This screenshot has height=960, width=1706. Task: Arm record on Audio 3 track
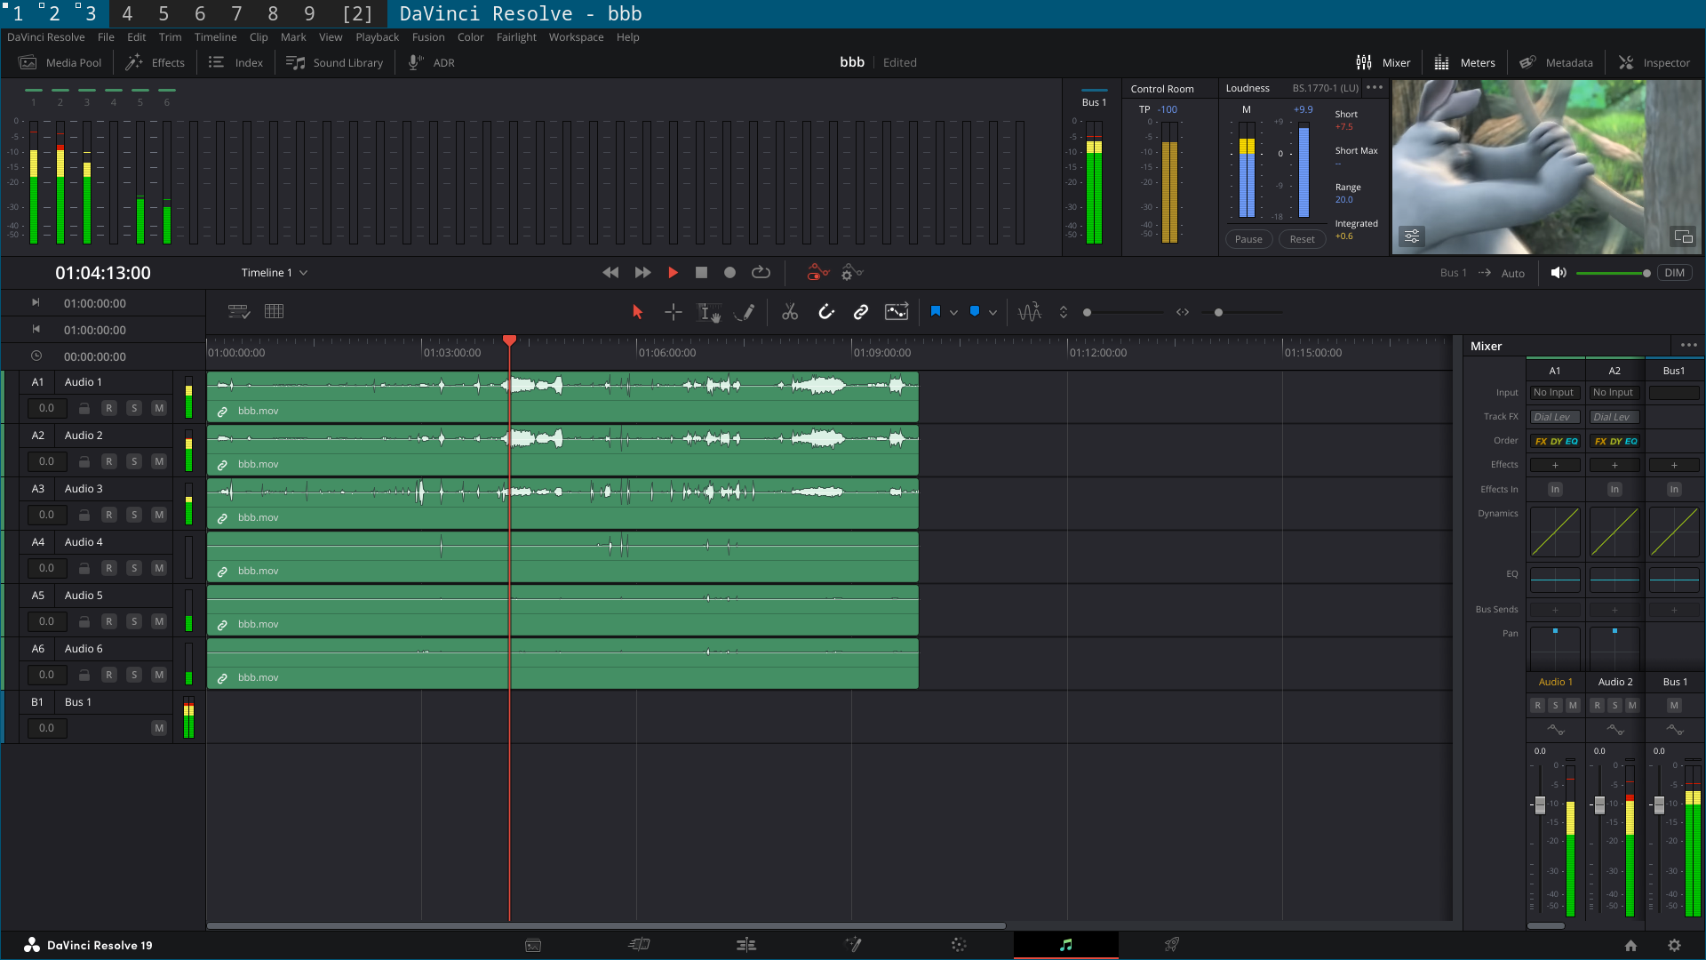[x=109, y=515]
